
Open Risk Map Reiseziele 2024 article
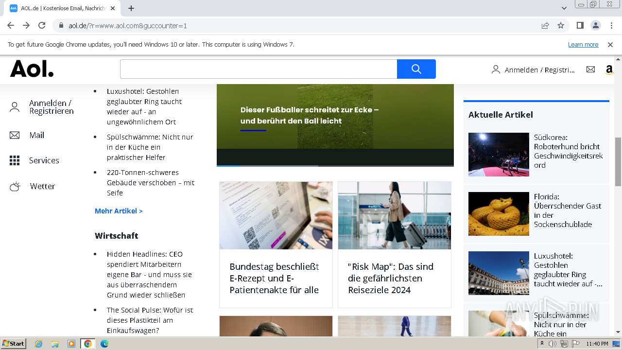[x=391, y=279]
